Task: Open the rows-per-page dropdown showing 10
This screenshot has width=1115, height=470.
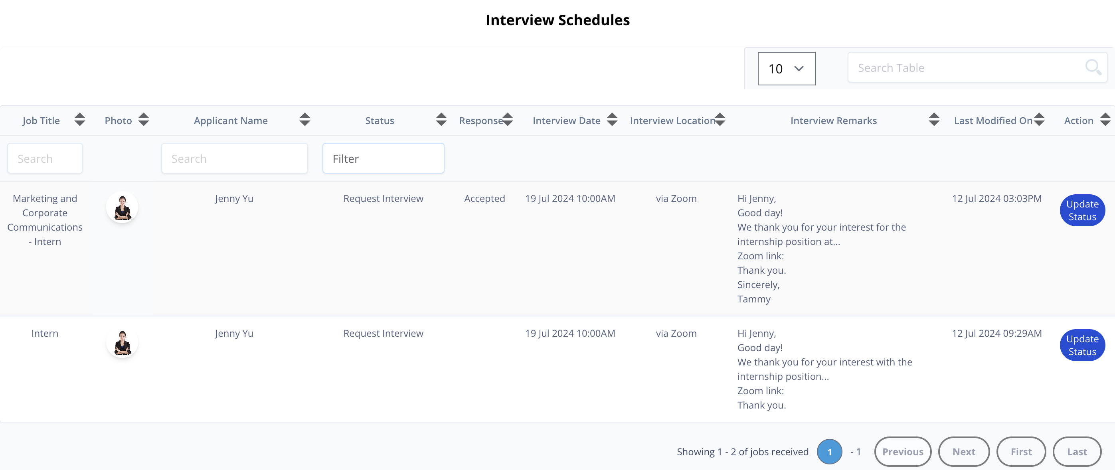Action: [787, 68]
